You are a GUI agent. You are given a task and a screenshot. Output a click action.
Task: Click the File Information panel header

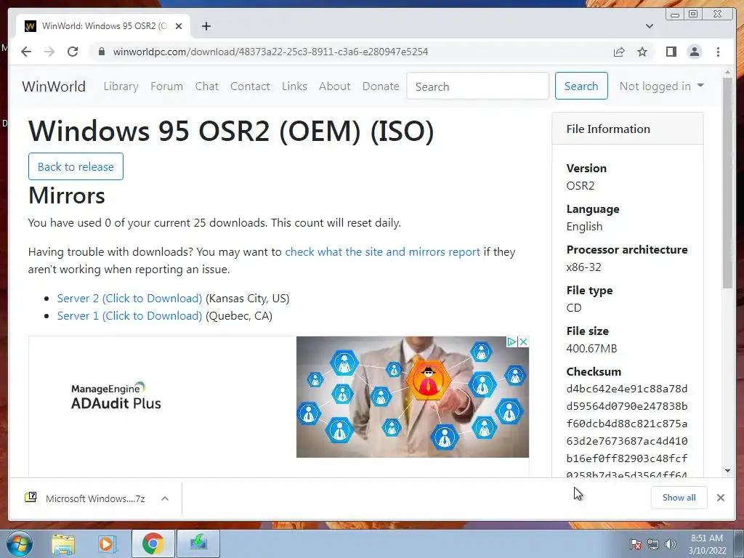627,129
